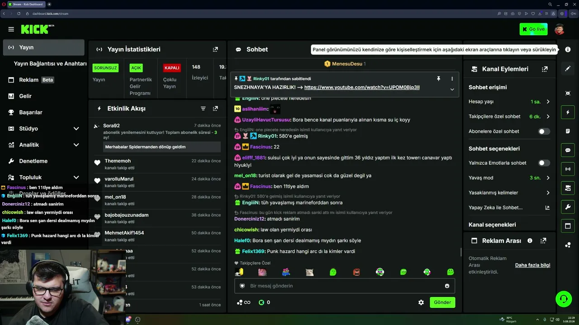Open Takipçilere özel sohbet duration chevron

coord(548,116)
